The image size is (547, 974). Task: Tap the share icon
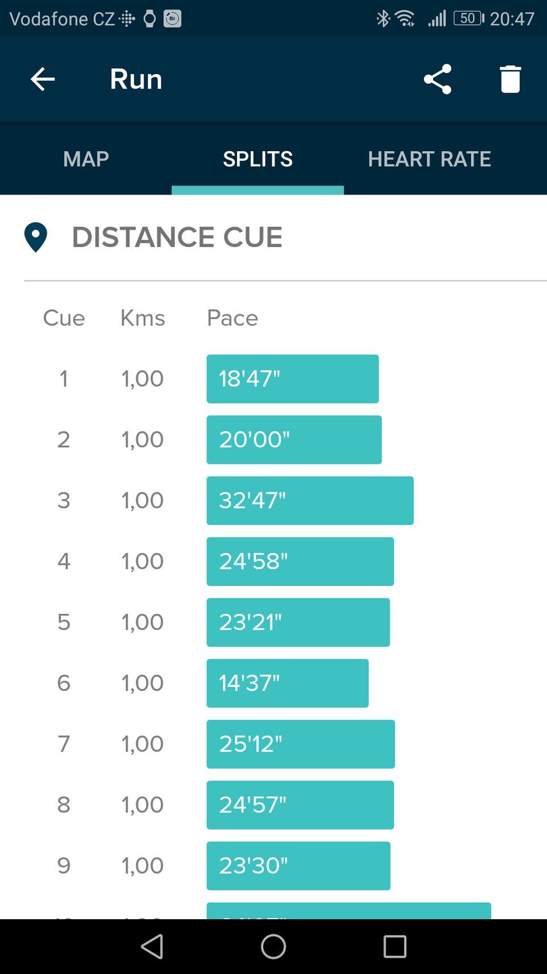click(x=438, y=79)
